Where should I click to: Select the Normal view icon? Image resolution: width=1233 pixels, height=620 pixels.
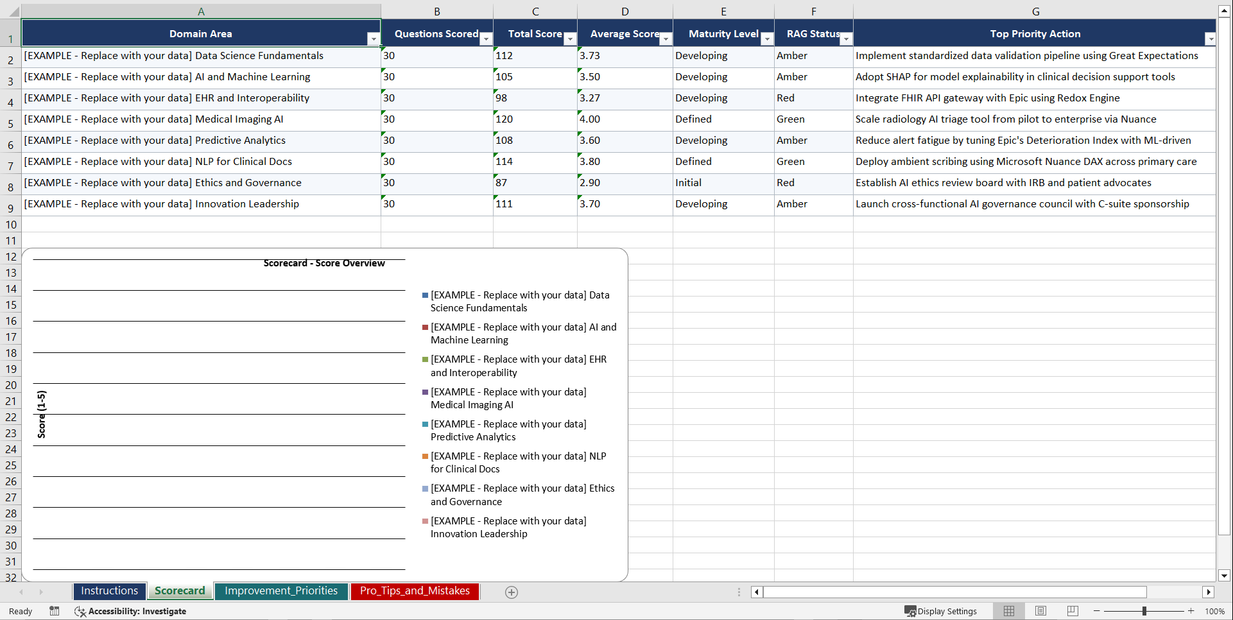coord(1008,611)
